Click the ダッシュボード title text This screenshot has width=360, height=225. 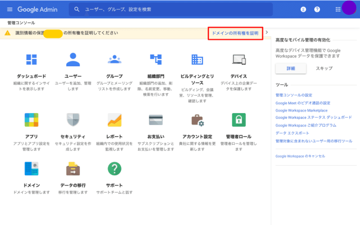point(31,76)
